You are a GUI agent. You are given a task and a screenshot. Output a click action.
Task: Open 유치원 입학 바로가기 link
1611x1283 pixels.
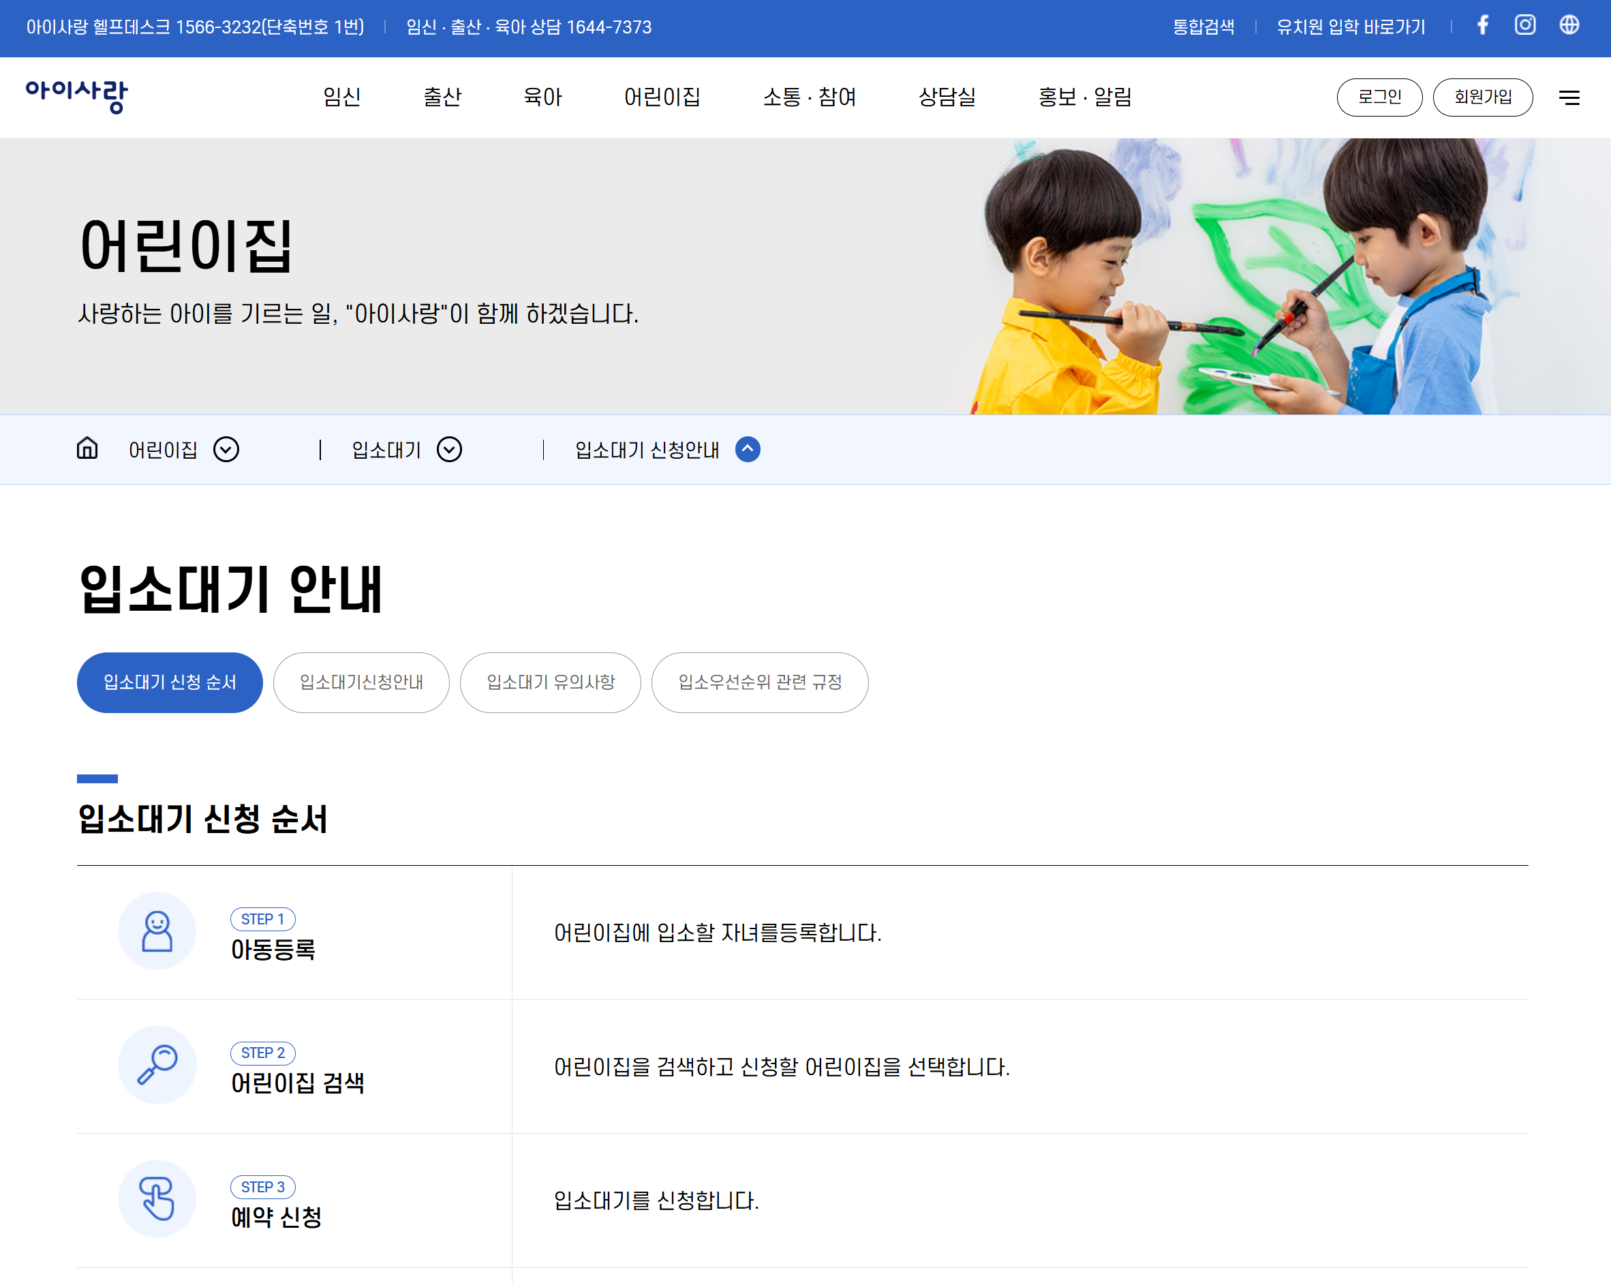click(1350, 27)
